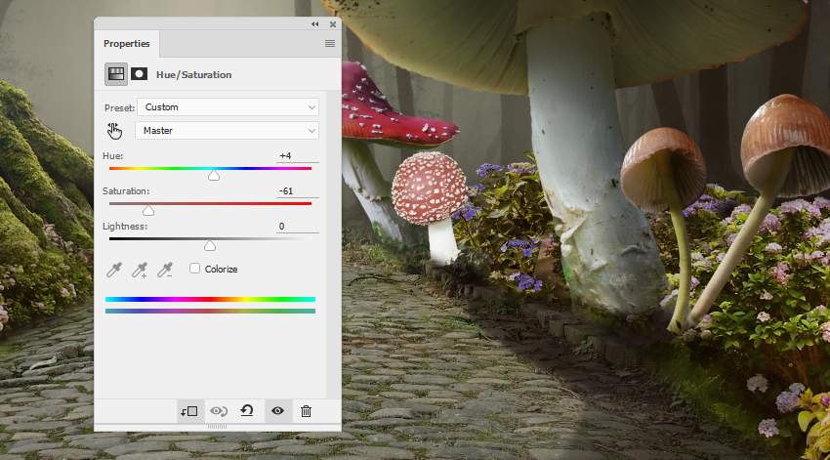Open the Master channel dropdown
The height and width of the screenshot is (460, 830).
pos(228,130)
